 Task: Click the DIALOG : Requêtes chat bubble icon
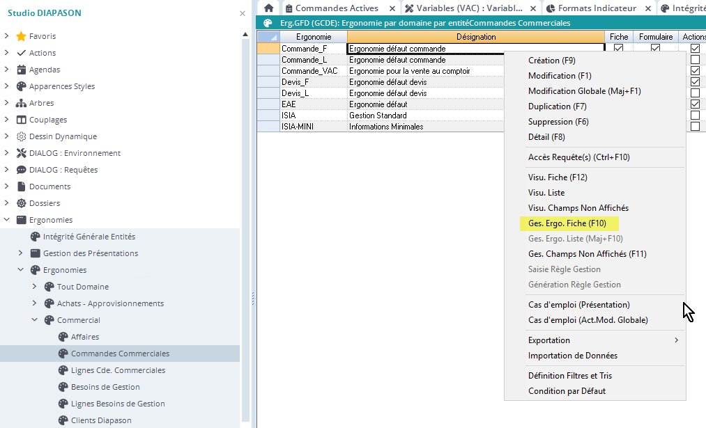pos(21,170)
